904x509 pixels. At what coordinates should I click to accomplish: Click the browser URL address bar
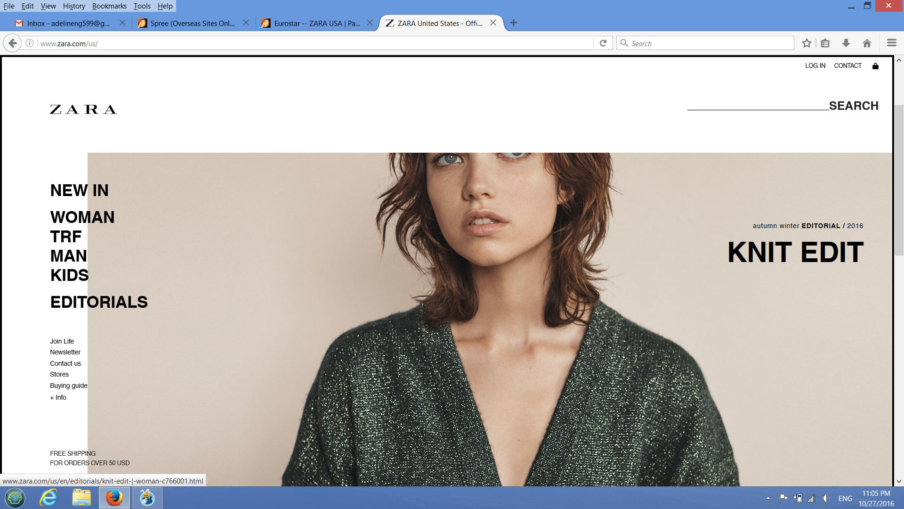coord(315,43)
